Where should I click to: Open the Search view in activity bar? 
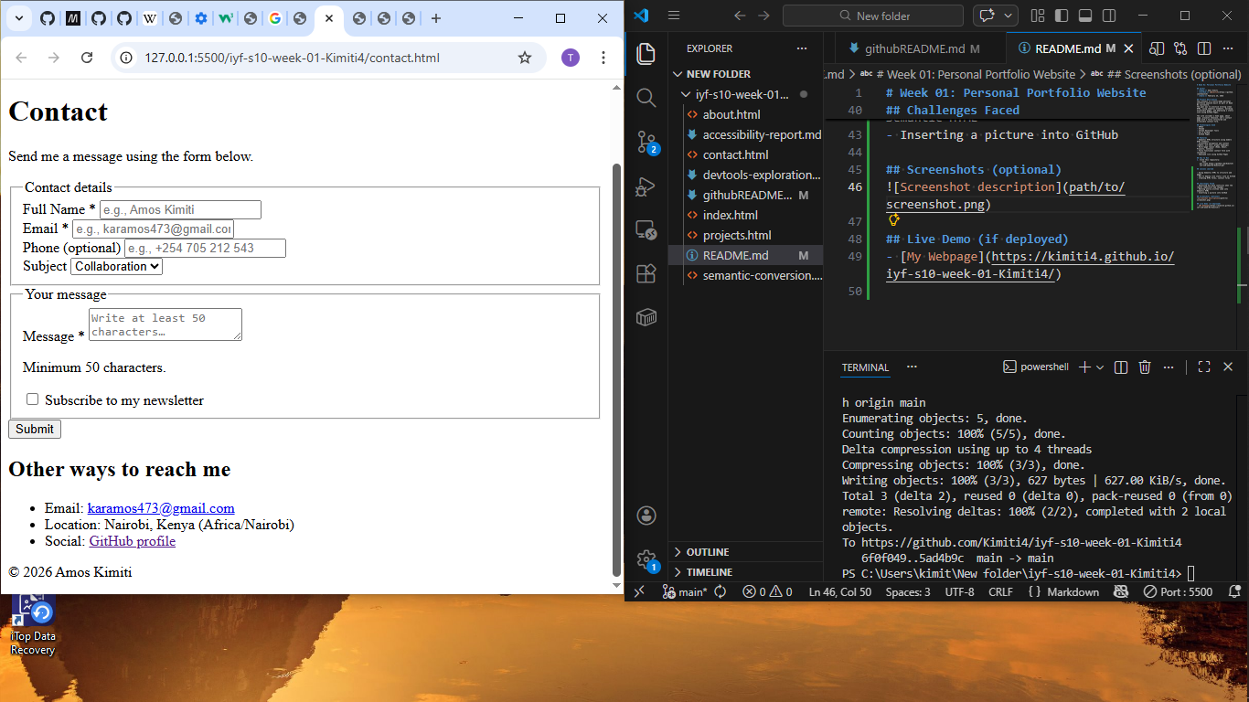(646, 97)
